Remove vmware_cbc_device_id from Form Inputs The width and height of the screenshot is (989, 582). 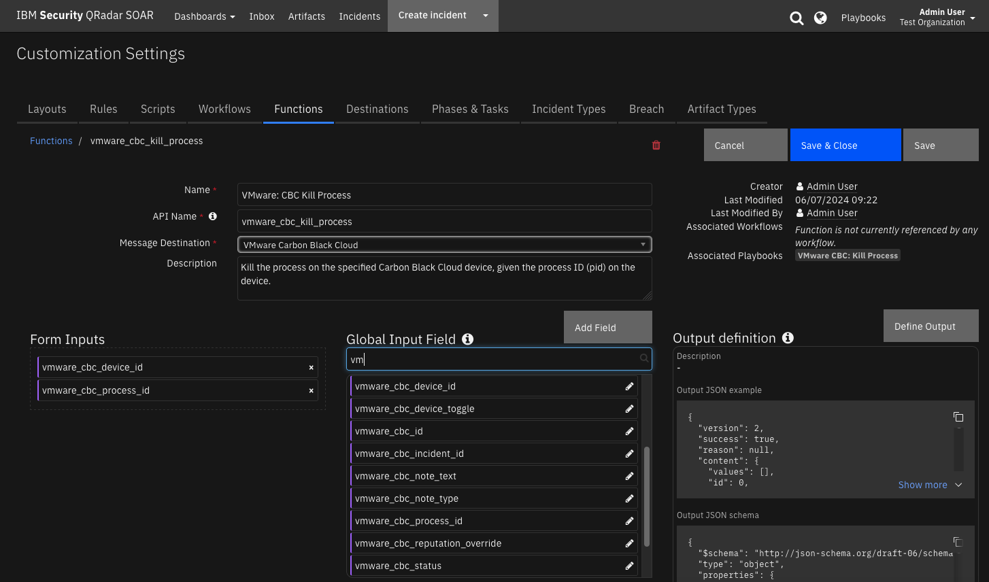312,368
